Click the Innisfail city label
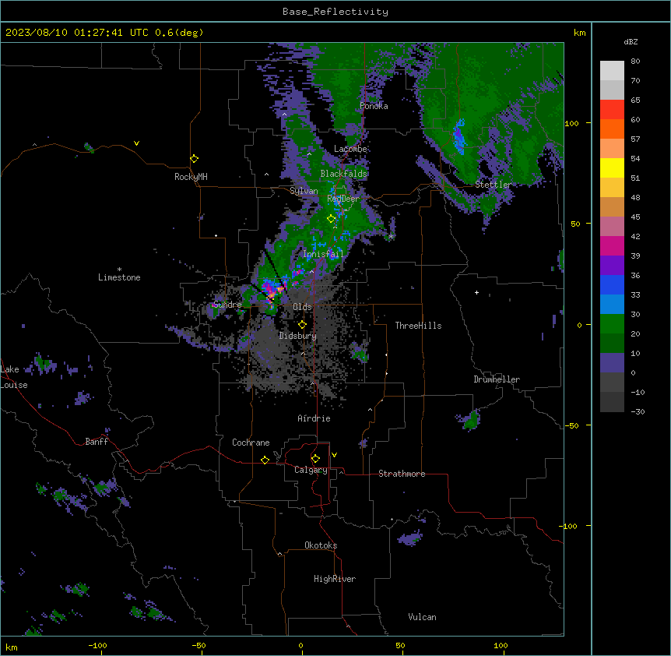The image size is (671, 656). pos(323,254)
